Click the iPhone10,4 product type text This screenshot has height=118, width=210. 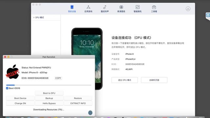click(x=130, y=59)
